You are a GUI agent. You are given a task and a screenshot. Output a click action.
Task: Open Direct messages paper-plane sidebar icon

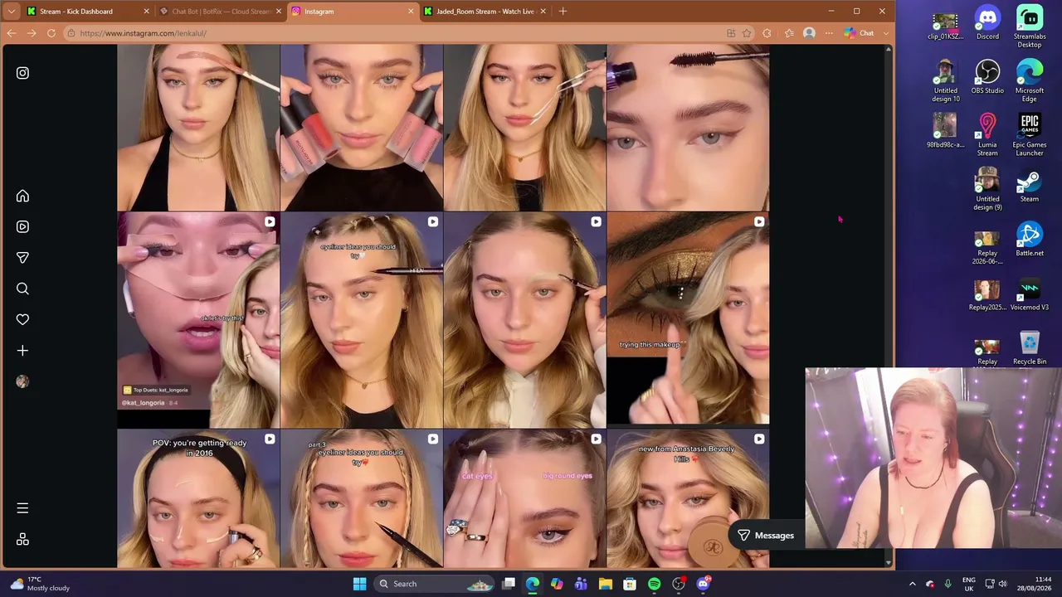(22, 258)
